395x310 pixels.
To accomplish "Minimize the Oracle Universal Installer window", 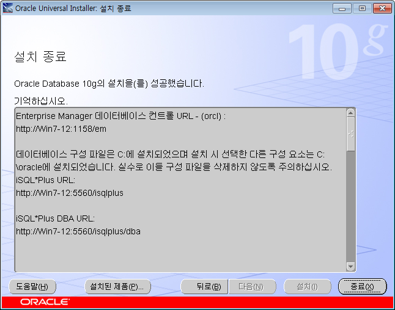I will (x=342, y=9).
